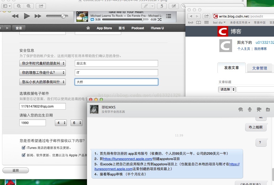
Task: Open the iTunes U tab
Action: (x=157, y=28)
